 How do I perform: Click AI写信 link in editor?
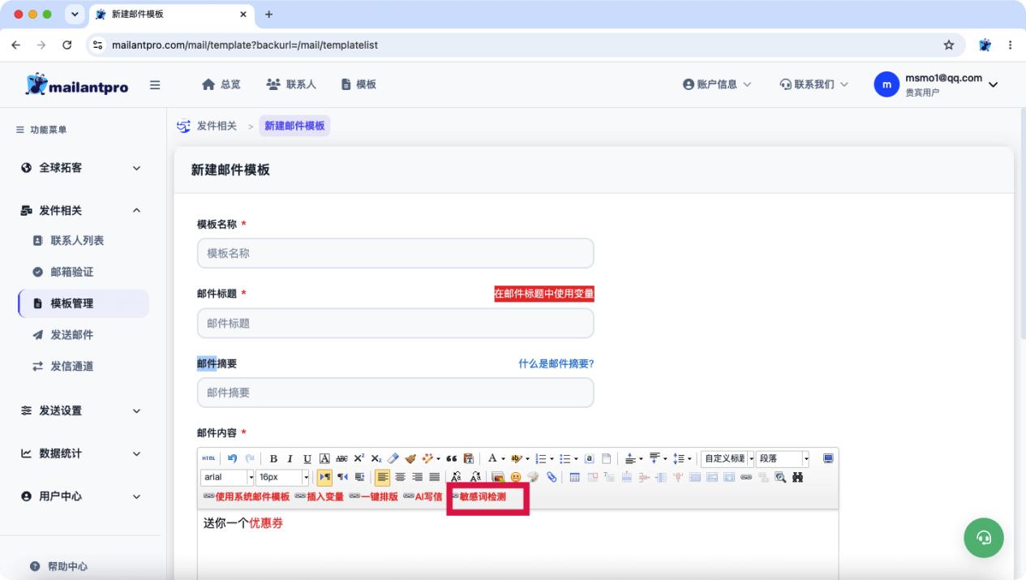423,496
